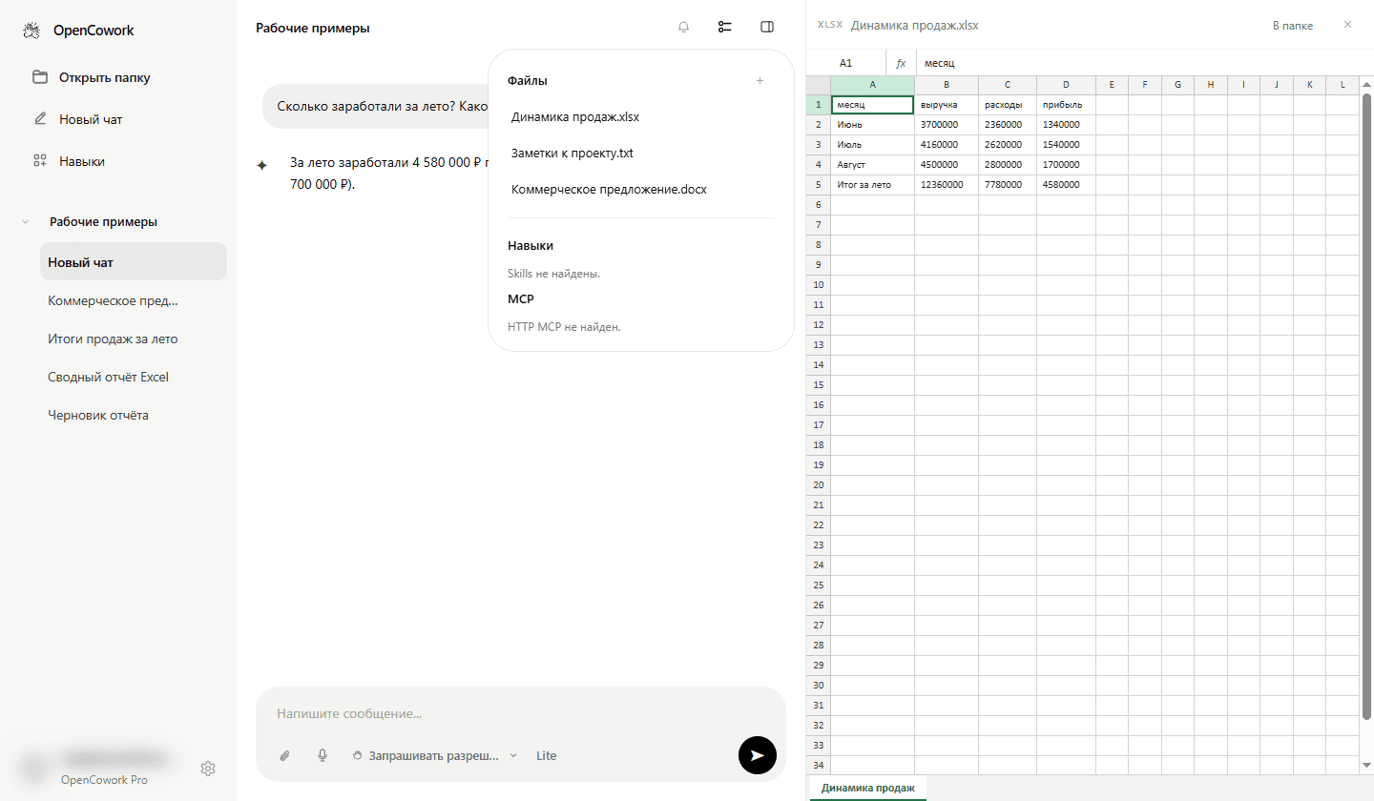
Task: Select cell containing выручка
Action: tap(947, 105)
